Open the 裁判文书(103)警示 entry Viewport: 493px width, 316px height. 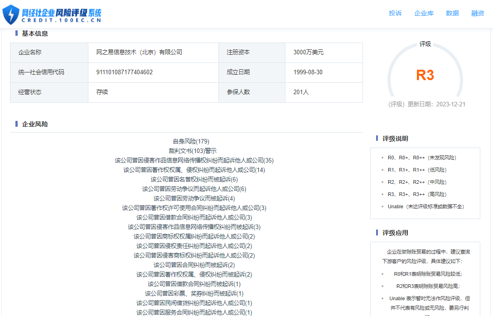192,151
